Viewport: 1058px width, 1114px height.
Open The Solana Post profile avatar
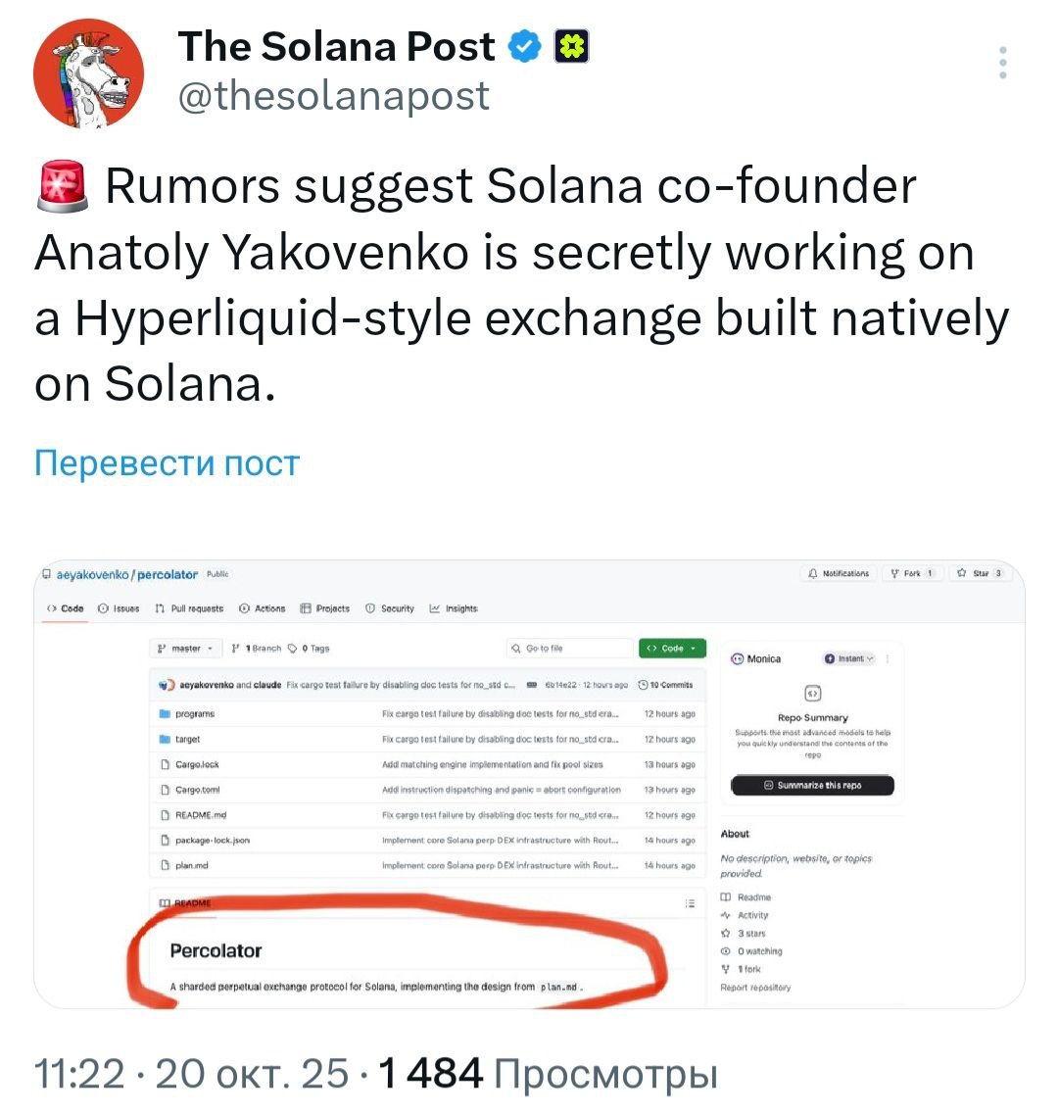coord(89,72)
